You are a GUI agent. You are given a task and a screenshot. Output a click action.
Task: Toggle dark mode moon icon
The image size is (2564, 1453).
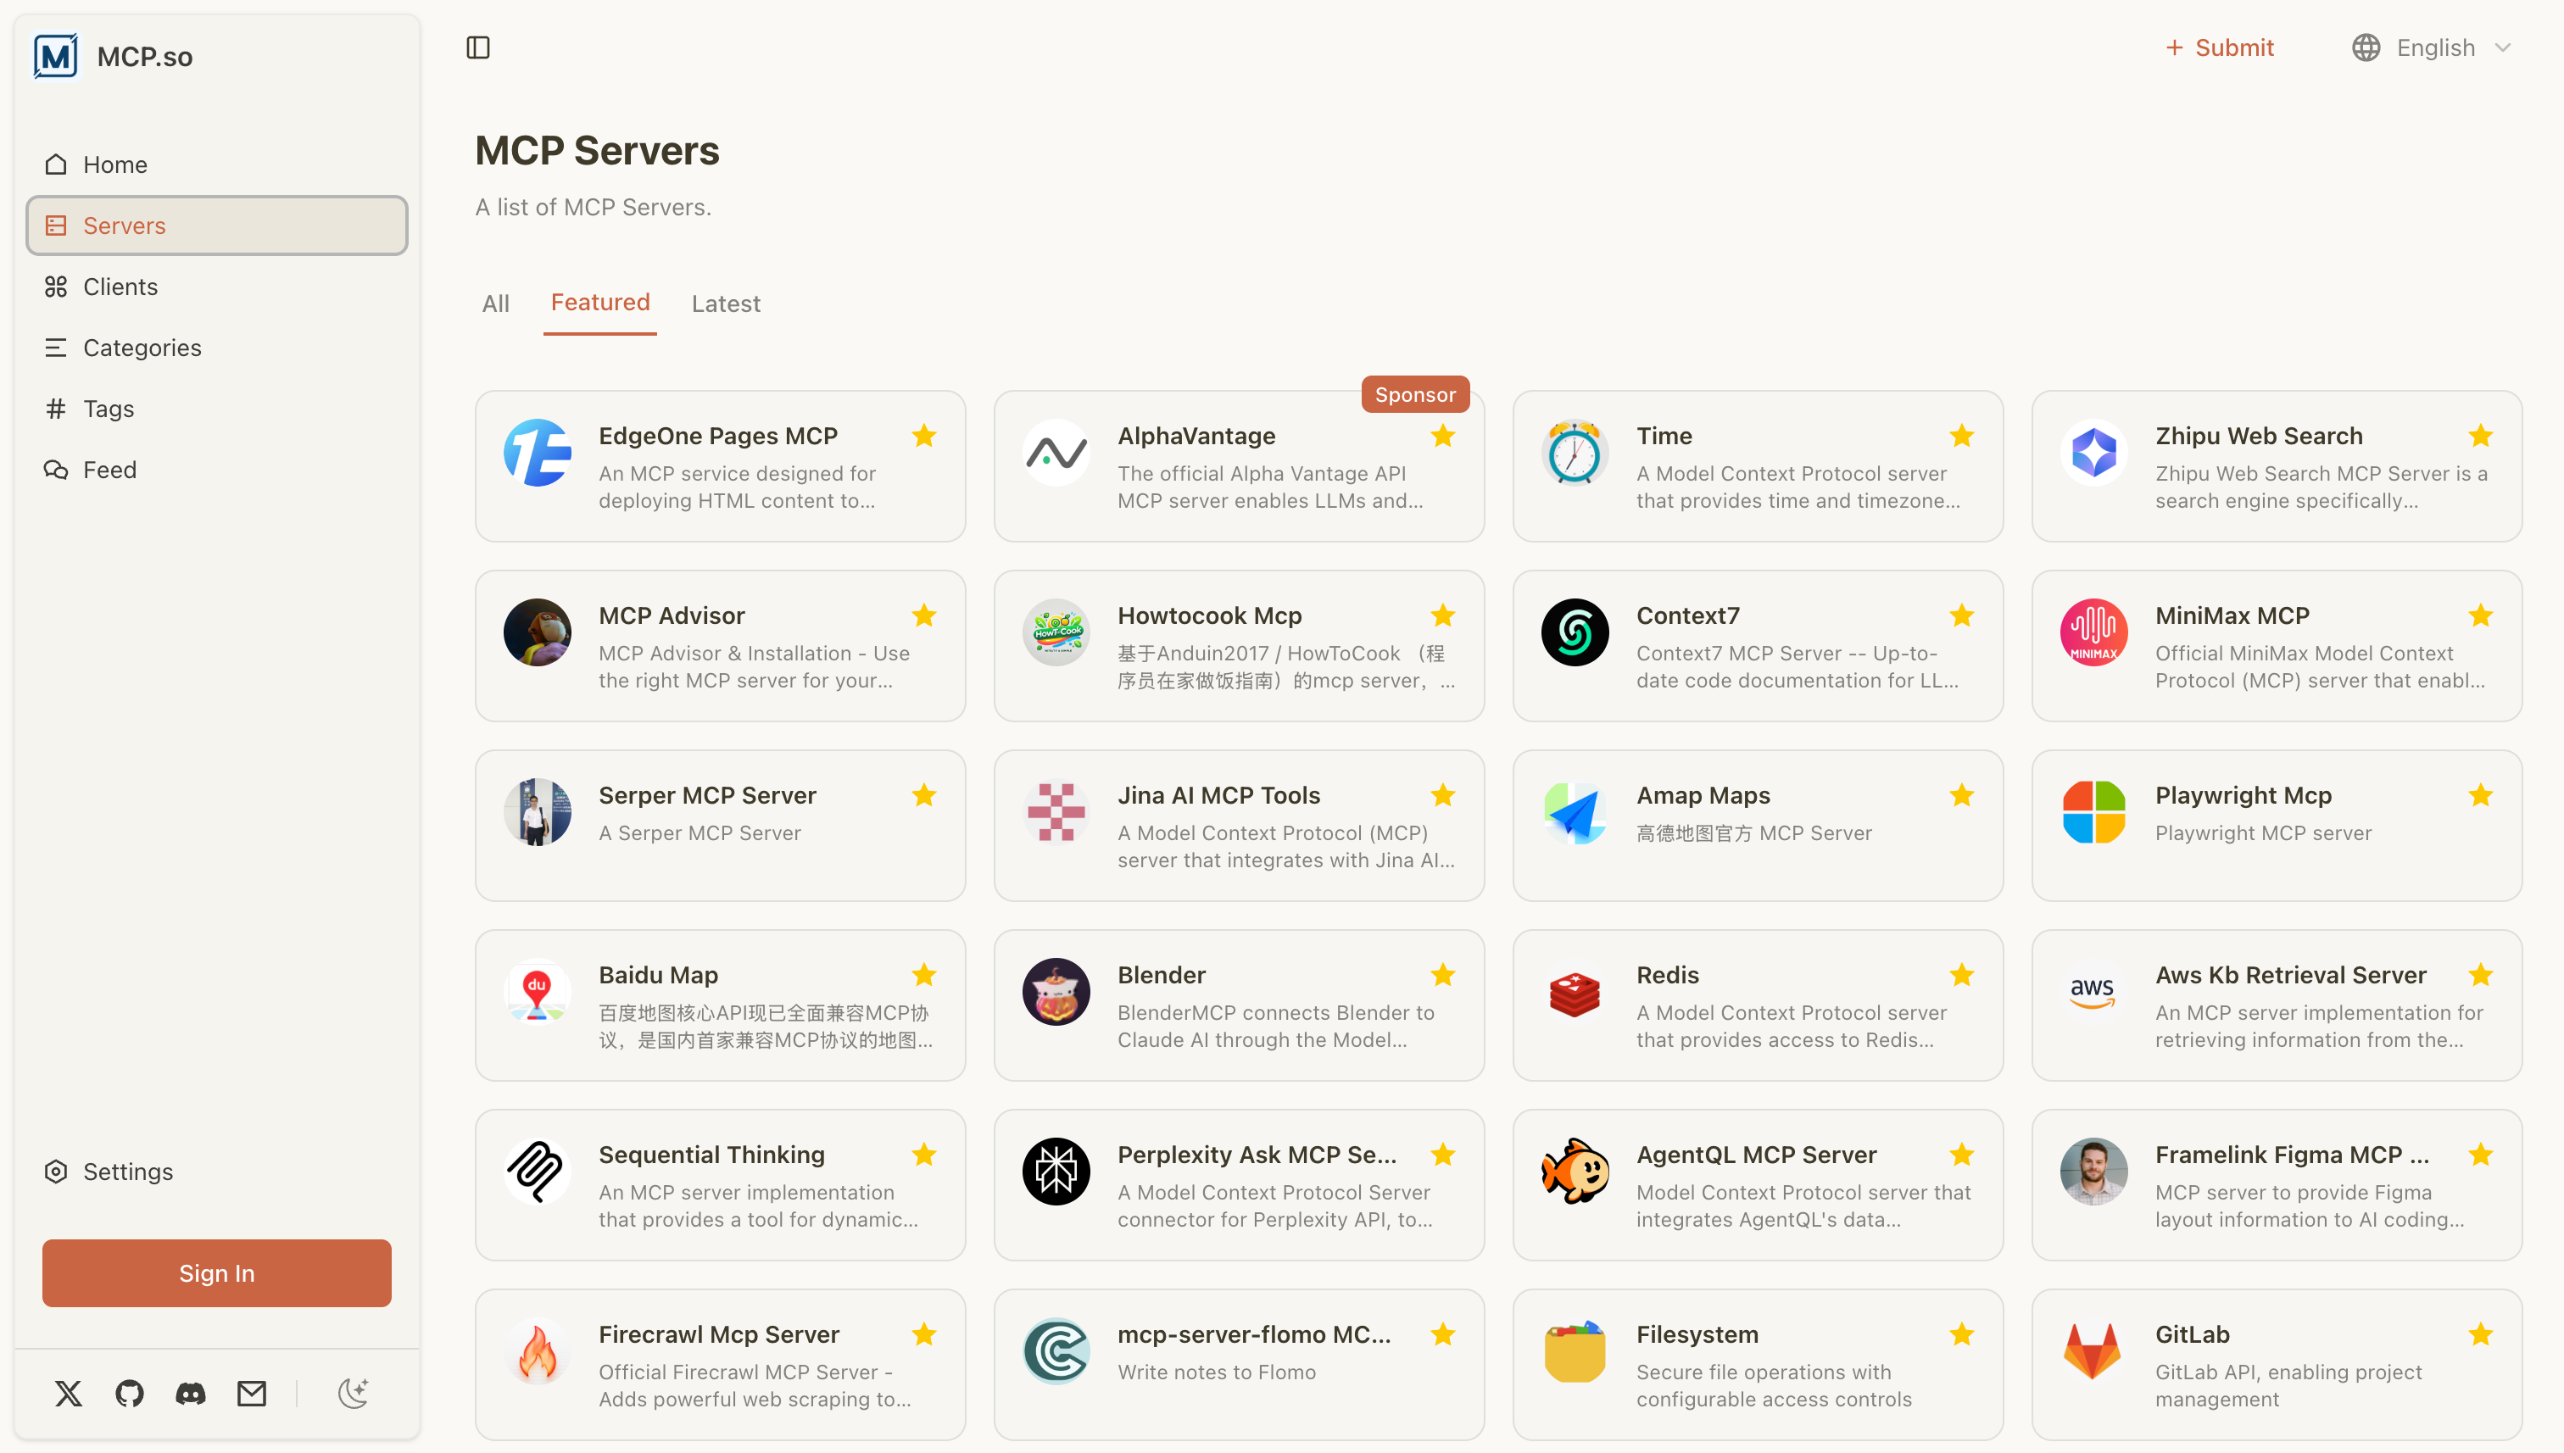(x=354, y=1392)
